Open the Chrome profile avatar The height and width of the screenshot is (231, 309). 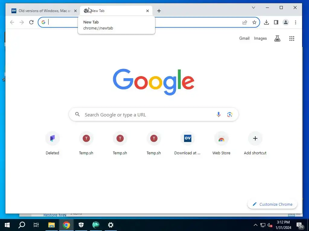286,22
